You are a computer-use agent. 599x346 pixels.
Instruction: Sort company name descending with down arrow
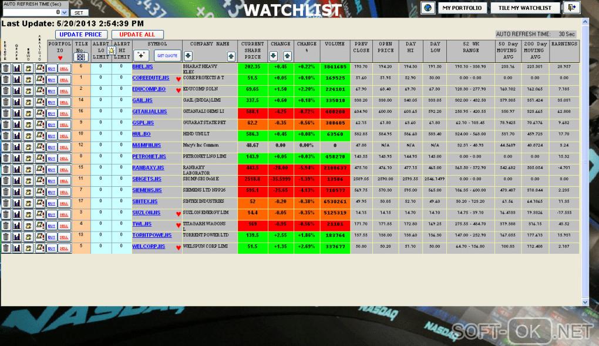[188, 56]
